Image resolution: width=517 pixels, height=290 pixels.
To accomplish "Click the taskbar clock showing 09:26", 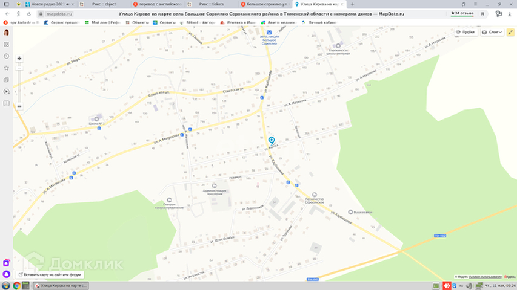I will pyautogui.click(x=500, y=286).
